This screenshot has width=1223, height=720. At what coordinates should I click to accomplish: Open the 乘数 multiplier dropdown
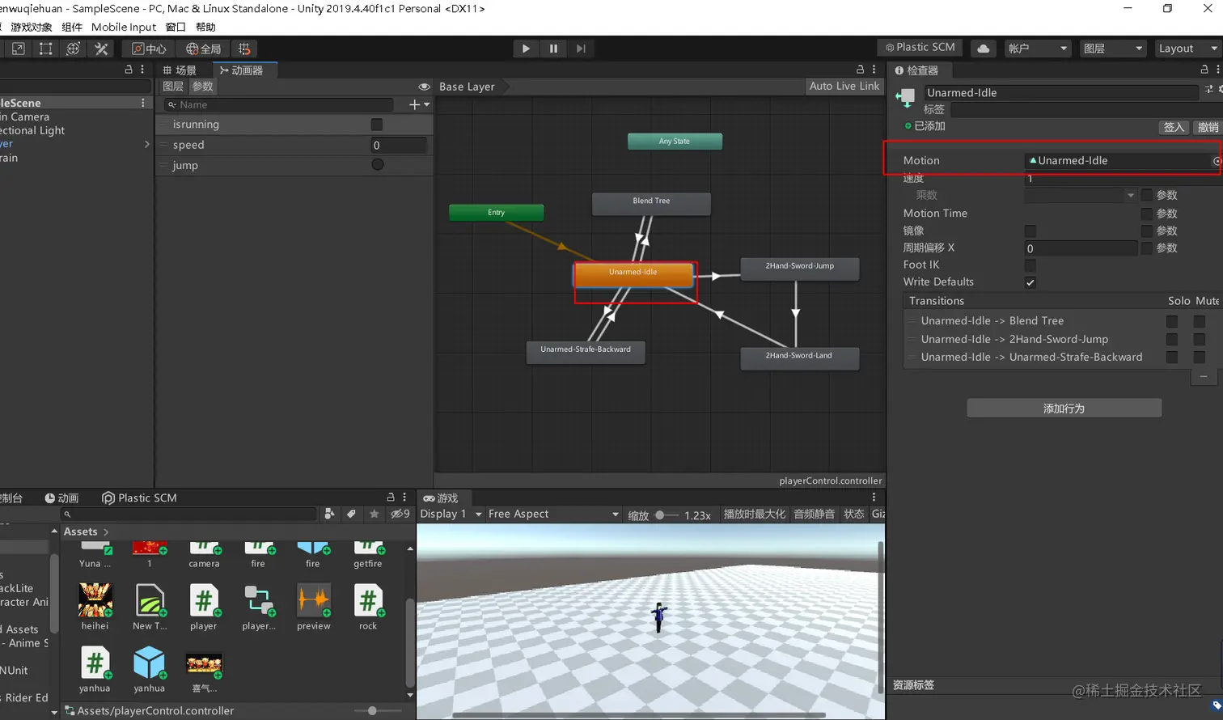click(x=1081, y=195)
